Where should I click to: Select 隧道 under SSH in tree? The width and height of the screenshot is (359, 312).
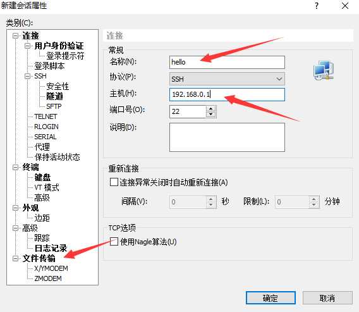click(x=54, y=96)
